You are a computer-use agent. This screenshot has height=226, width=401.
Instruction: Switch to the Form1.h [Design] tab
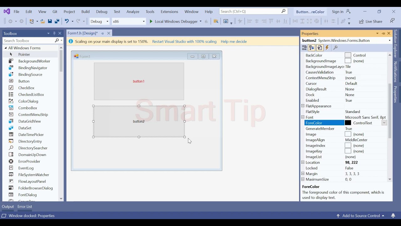83,33
